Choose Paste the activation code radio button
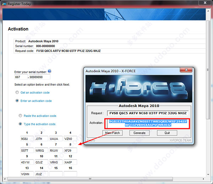213x184 pixels. click(20, 116)
